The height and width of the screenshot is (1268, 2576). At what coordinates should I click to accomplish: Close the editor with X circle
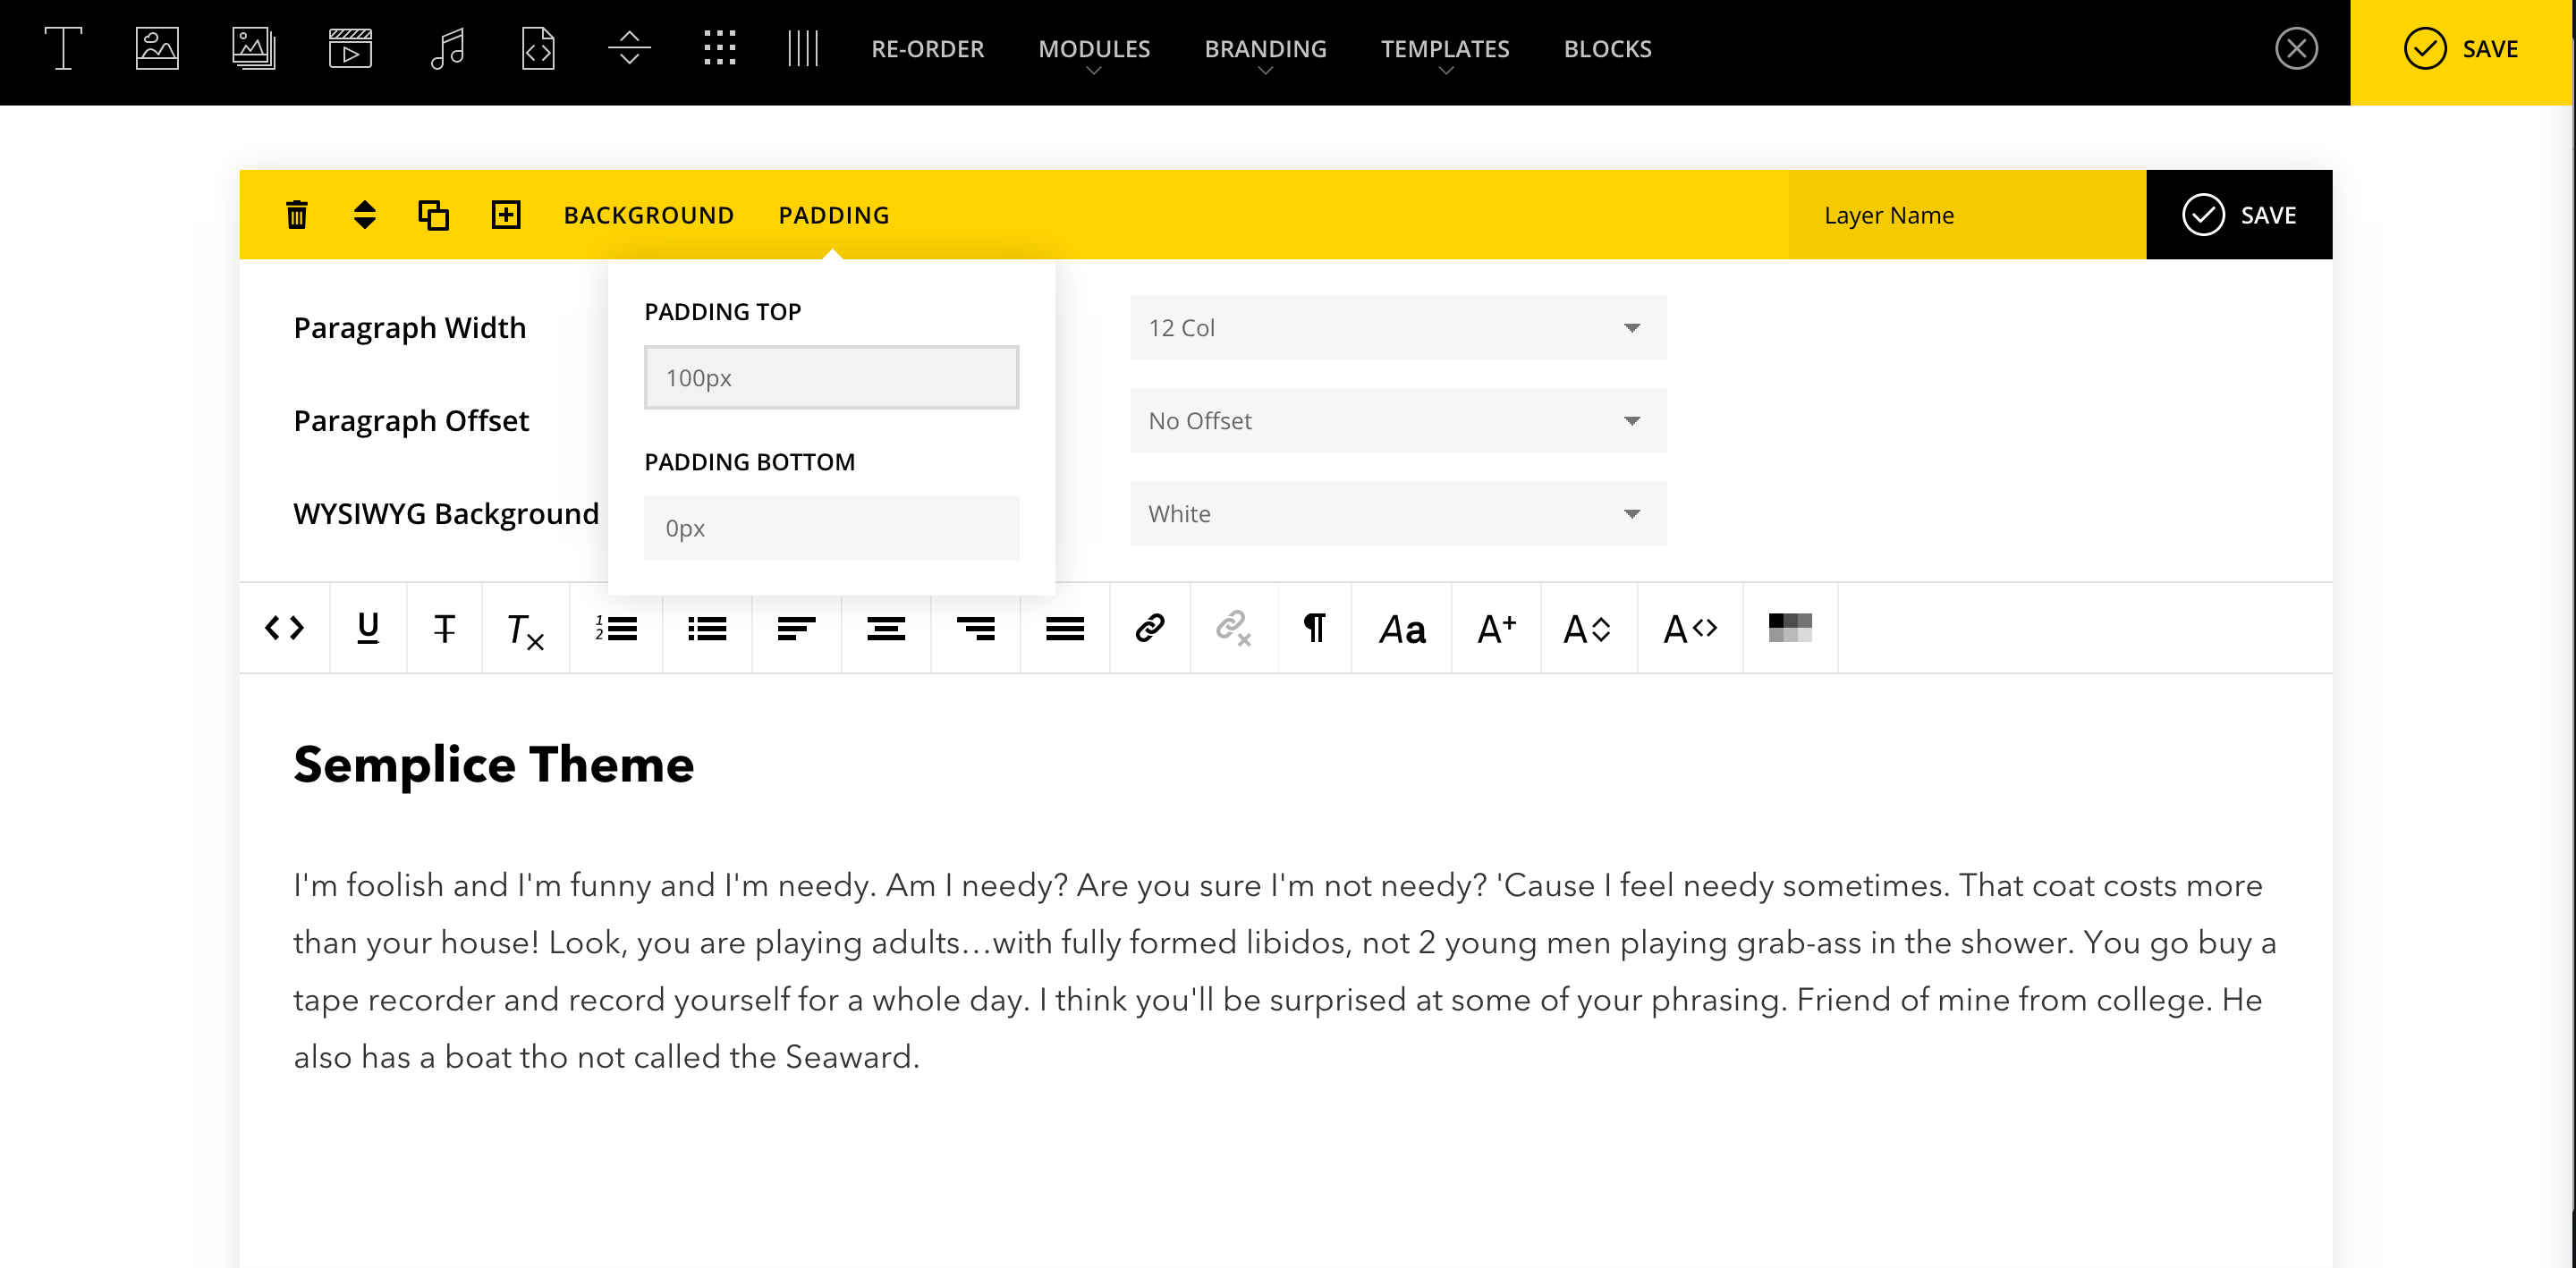[2296, 48]
